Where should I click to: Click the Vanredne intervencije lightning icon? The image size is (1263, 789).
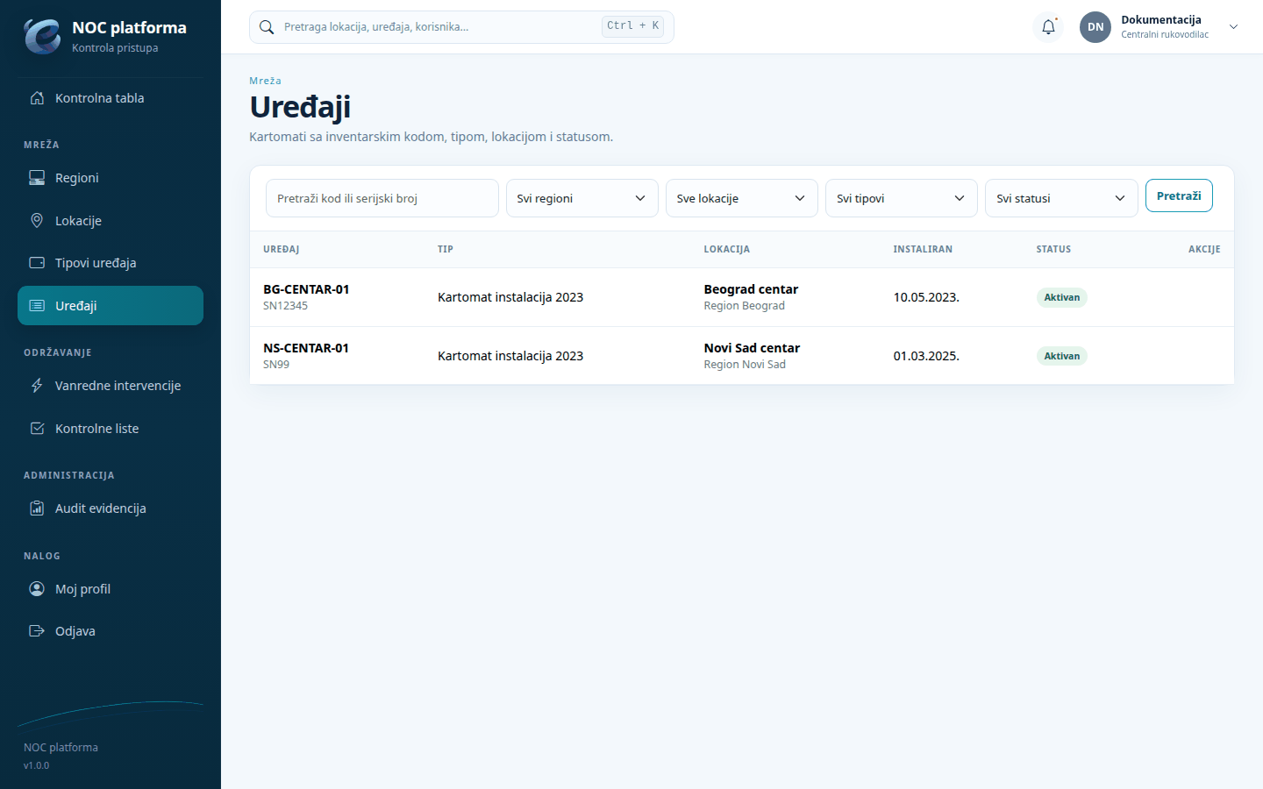click(37, 386)
